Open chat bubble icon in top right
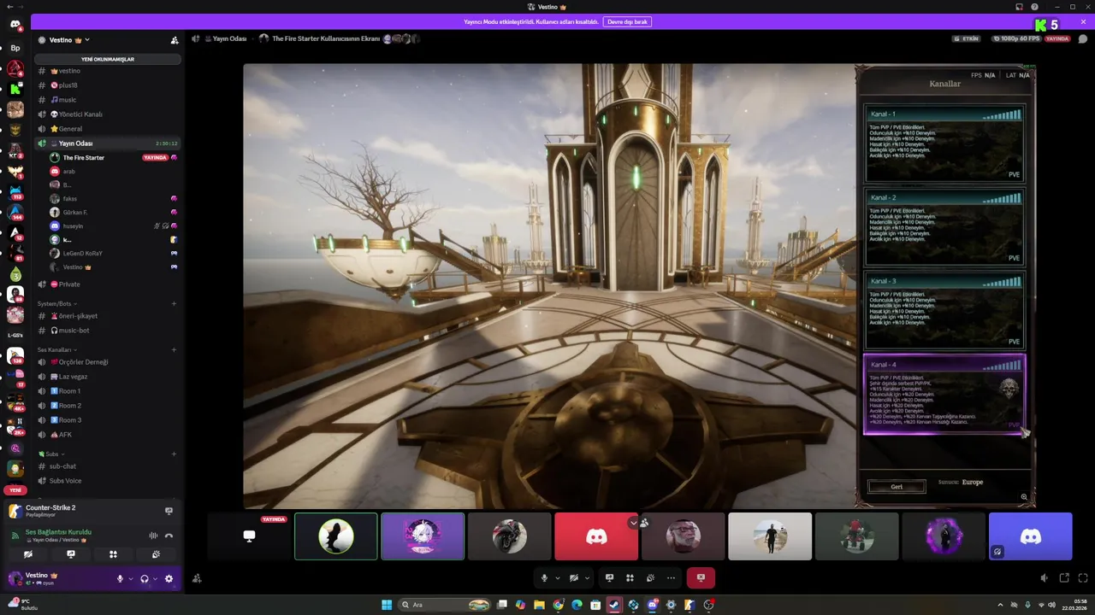Viewport: 1095px width, 615px height. pos(1083,38)
